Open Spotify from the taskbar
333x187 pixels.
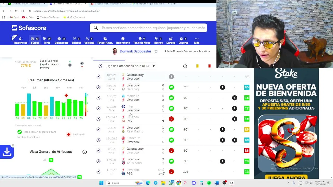point(209,183)
